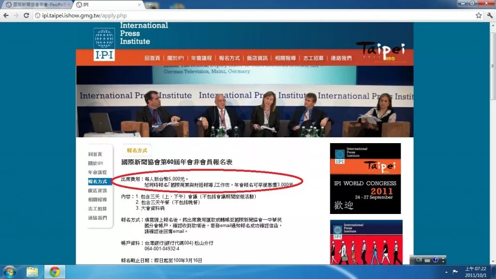
Task: Click the IPI World Congress 2011 banner
Action: 365,179
